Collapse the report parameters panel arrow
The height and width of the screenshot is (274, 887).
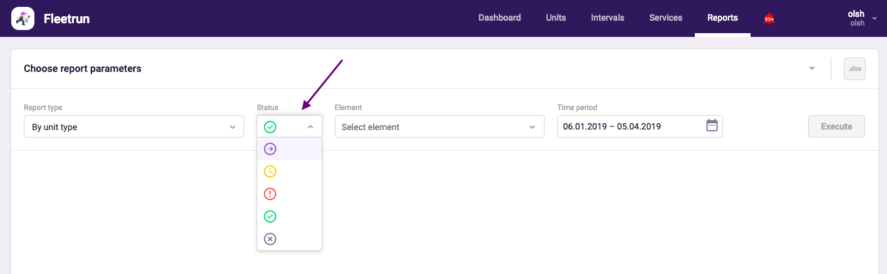click(x=812, y=69)
